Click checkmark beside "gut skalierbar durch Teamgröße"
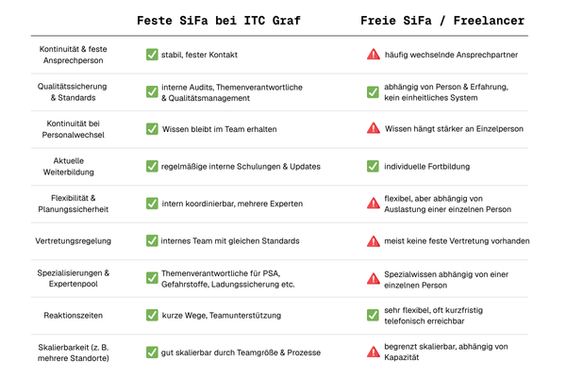Screen dimensions: 566x377 pos(152,352)
